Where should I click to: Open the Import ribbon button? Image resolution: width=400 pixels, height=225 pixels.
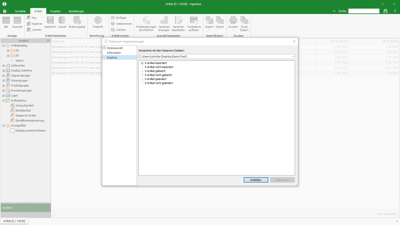click(209, 23)
